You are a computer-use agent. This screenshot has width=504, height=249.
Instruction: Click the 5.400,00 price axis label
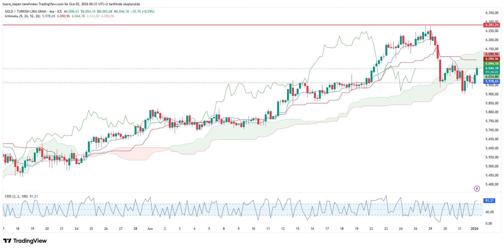pos(492,184)
